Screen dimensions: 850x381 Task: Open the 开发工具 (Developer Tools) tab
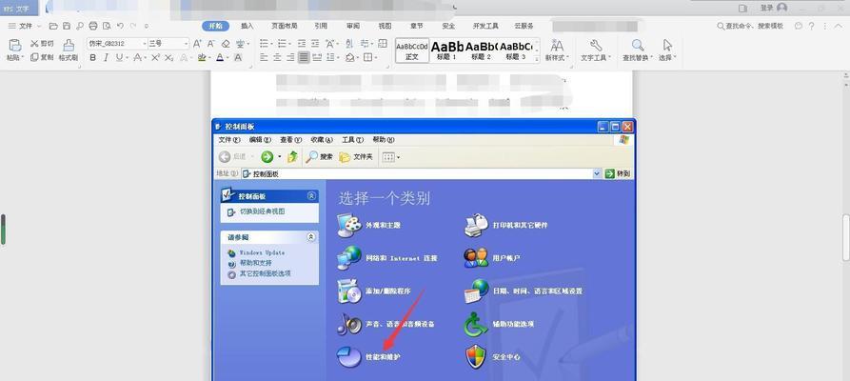485,26
